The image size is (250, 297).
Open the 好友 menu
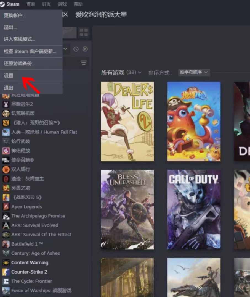46,4
